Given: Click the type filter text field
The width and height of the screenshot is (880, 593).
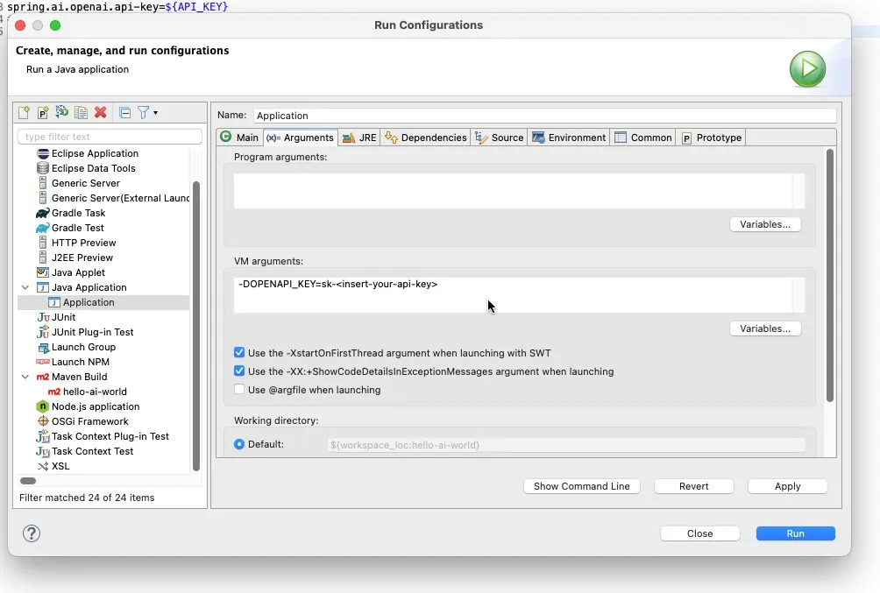Looking at the screenshot, I should click(x=109, y=137).
